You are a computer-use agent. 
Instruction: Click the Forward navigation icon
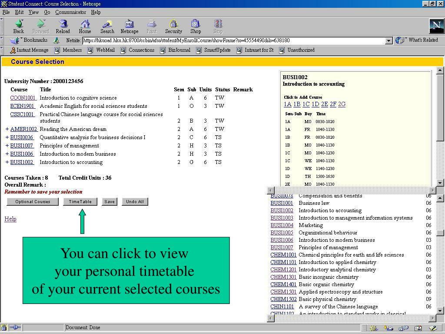click(x=41, y=24)
